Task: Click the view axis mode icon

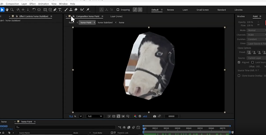Action: pyautogui.click(x=112, y=10)
